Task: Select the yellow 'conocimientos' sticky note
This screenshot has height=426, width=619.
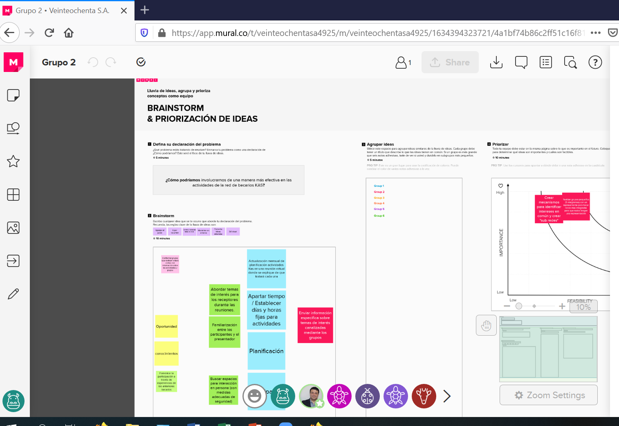Action: pyautogui.click(x=166, y=354)
